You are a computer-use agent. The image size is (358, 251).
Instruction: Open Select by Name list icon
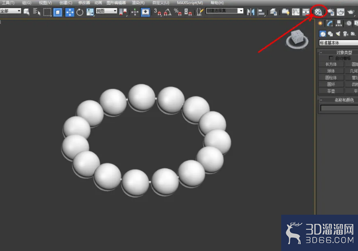36,12
